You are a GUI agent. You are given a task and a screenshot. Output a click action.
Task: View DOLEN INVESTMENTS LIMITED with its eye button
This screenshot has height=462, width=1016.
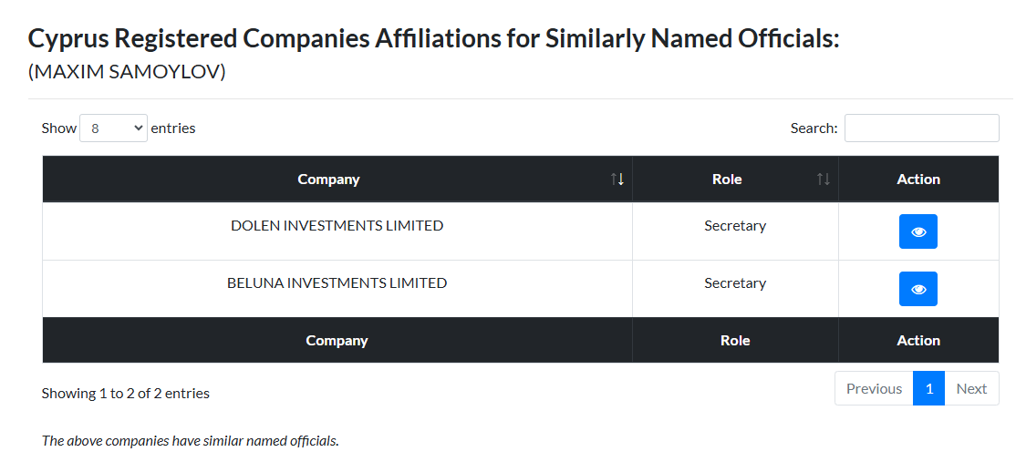point(918,231)
